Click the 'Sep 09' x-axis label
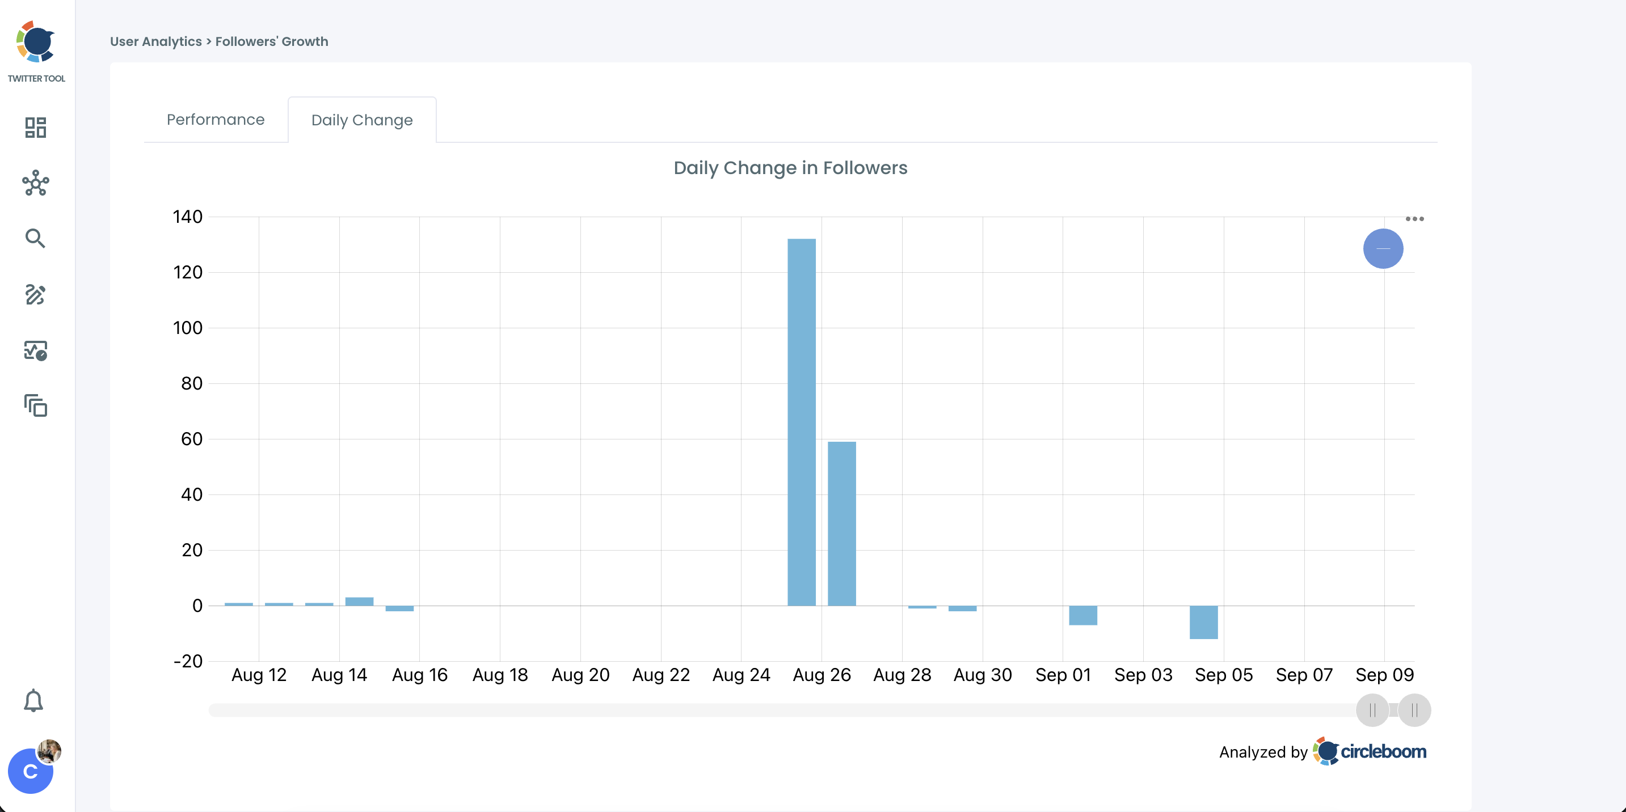This screenshot has width=1626, height=812. 1385,675
